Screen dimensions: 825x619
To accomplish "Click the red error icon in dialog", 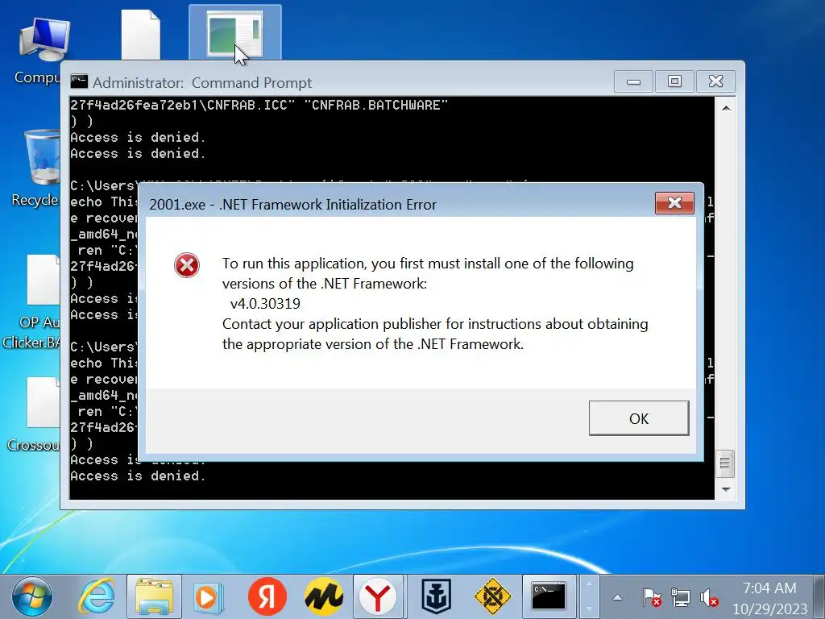I will (x=187, y=264).
